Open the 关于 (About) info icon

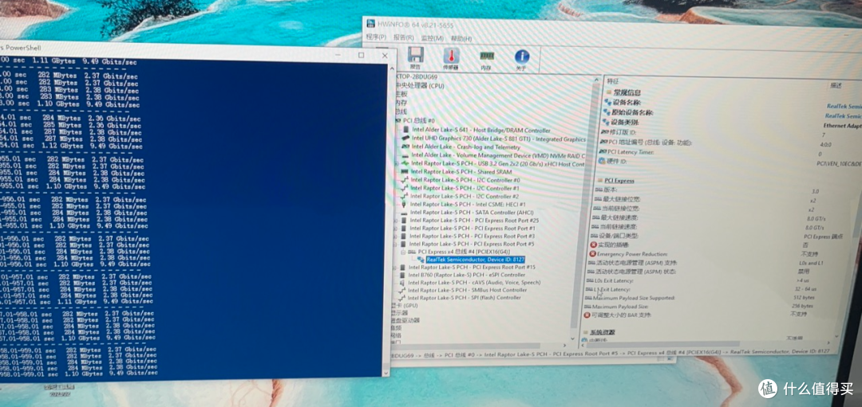pos(522,57)
